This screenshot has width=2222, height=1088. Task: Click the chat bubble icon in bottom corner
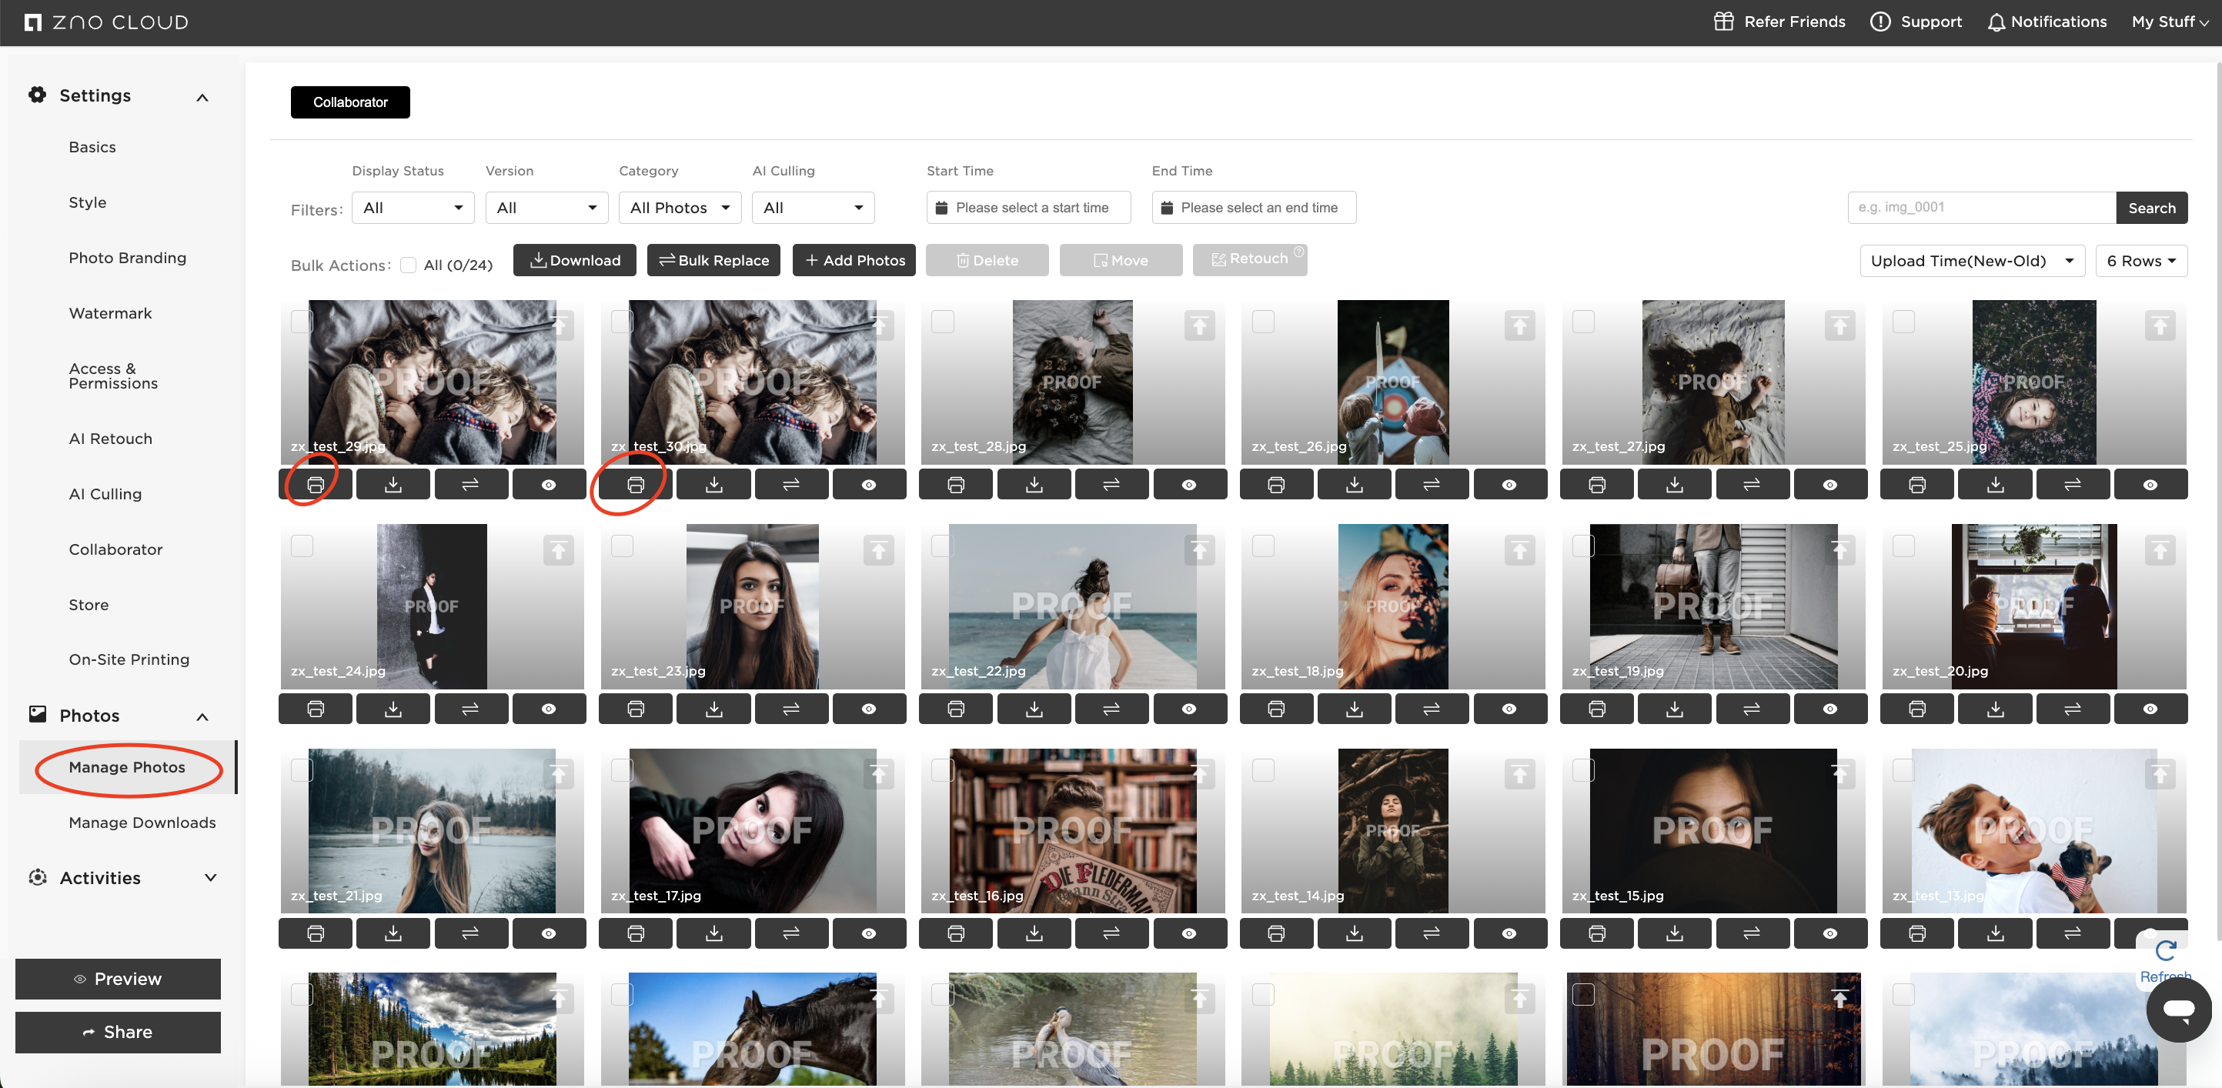coord(2180,1009)
